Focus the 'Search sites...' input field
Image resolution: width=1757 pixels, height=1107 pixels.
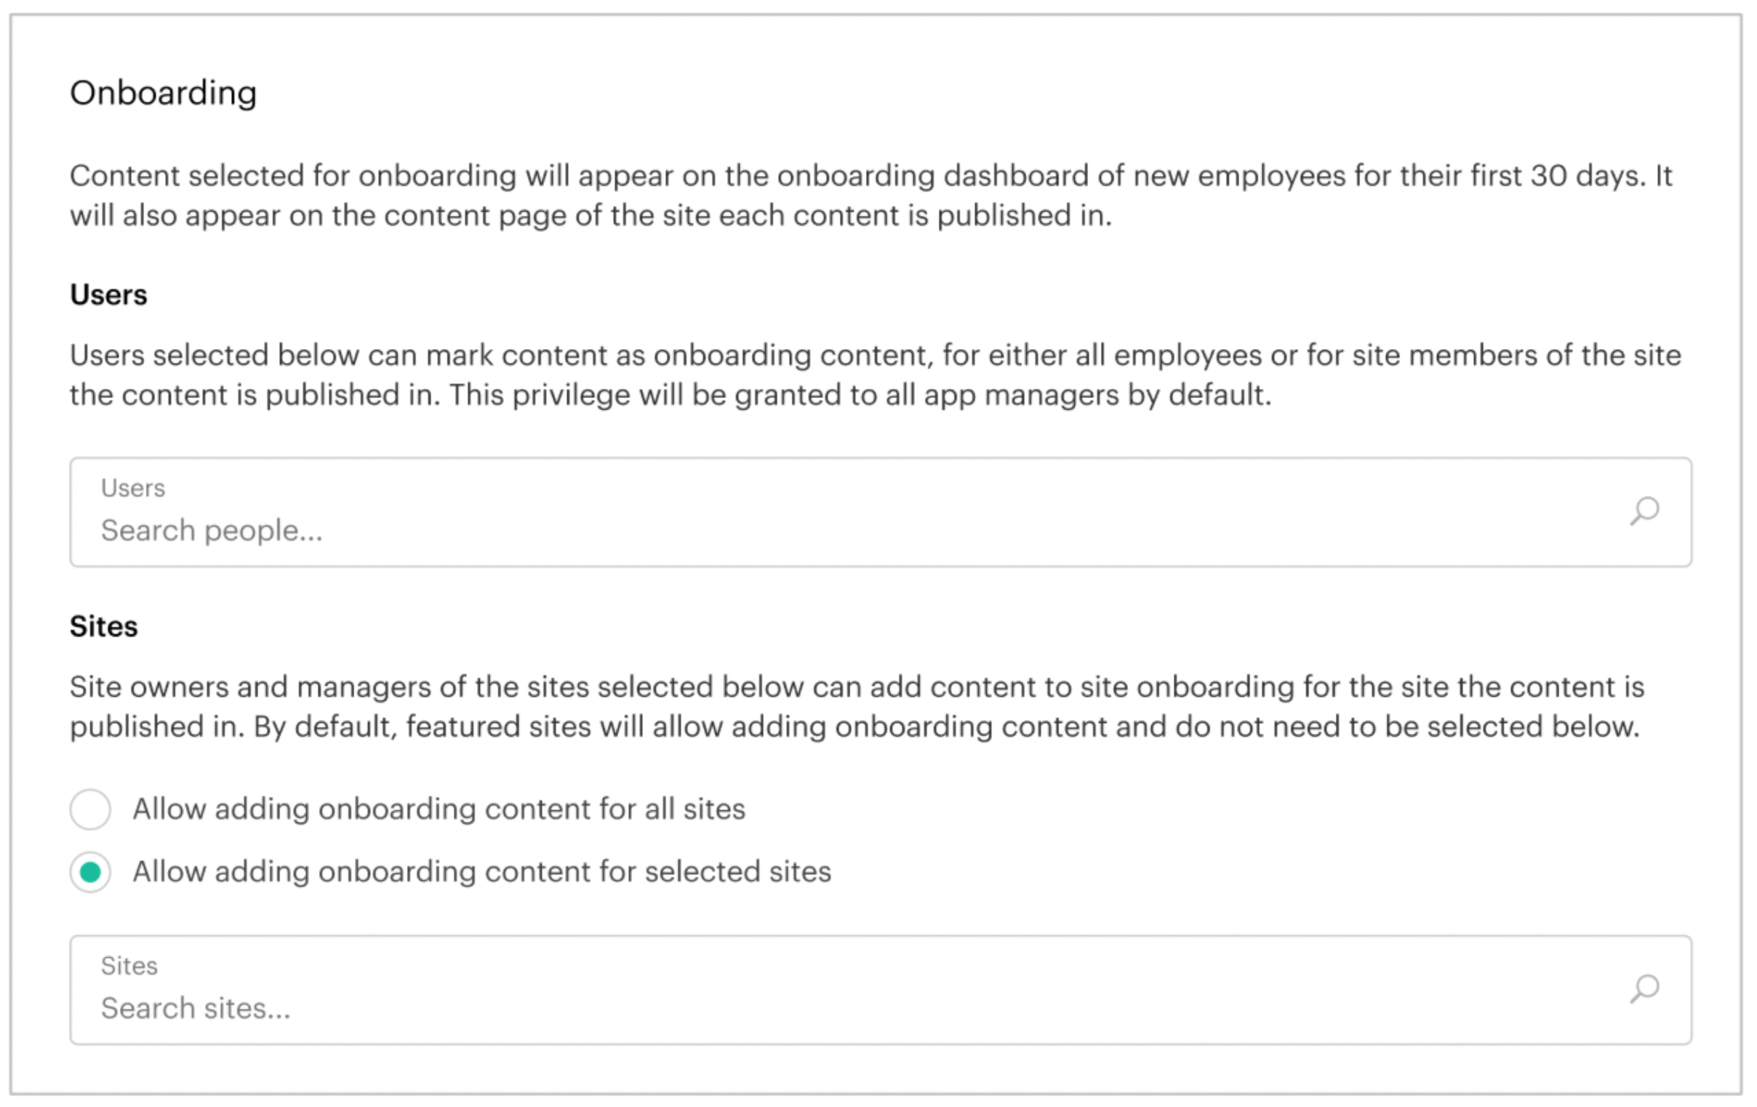[x=803, y=1009]
